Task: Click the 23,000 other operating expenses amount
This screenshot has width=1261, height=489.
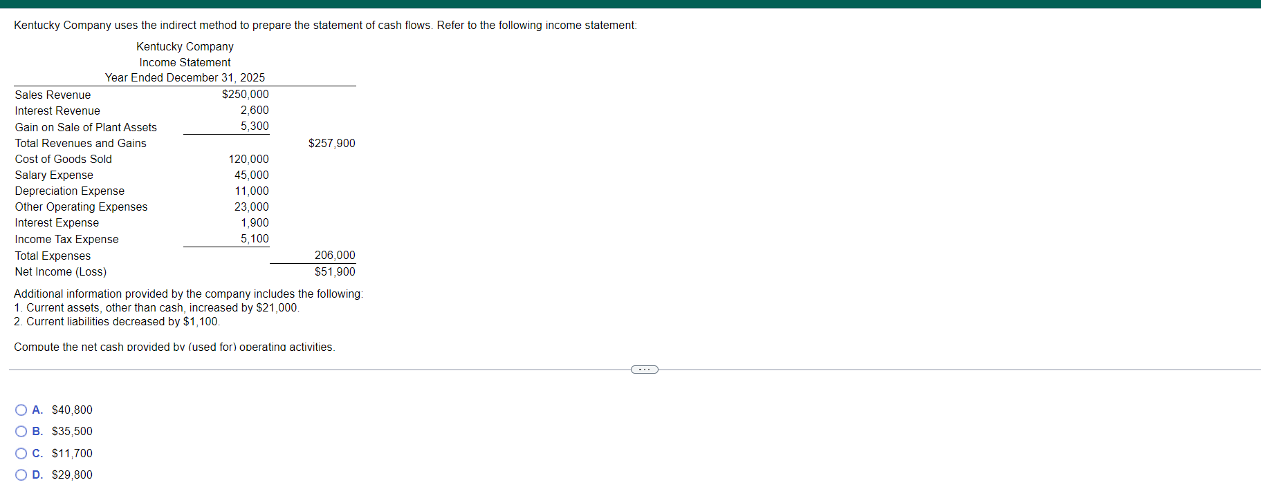Action: (251, 207)
